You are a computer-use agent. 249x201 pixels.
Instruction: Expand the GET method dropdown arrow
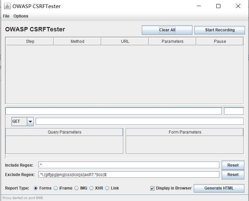[30, 121]
